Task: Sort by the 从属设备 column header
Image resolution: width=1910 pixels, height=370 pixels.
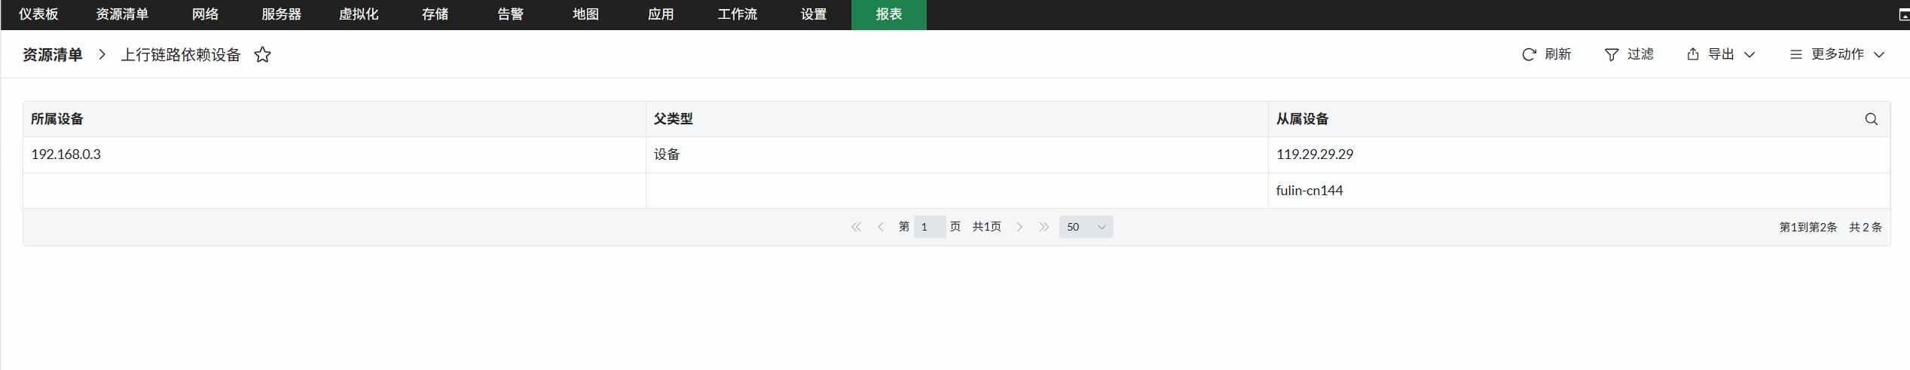Action: tap(1302, 119)
